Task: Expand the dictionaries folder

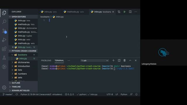Action: pos(12,62)
